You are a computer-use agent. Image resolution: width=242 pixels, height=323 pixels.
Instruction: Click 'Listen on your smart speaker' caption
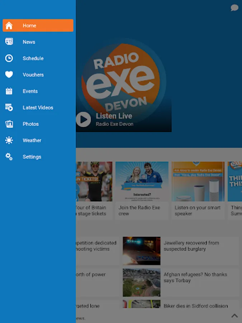[198, 211]
